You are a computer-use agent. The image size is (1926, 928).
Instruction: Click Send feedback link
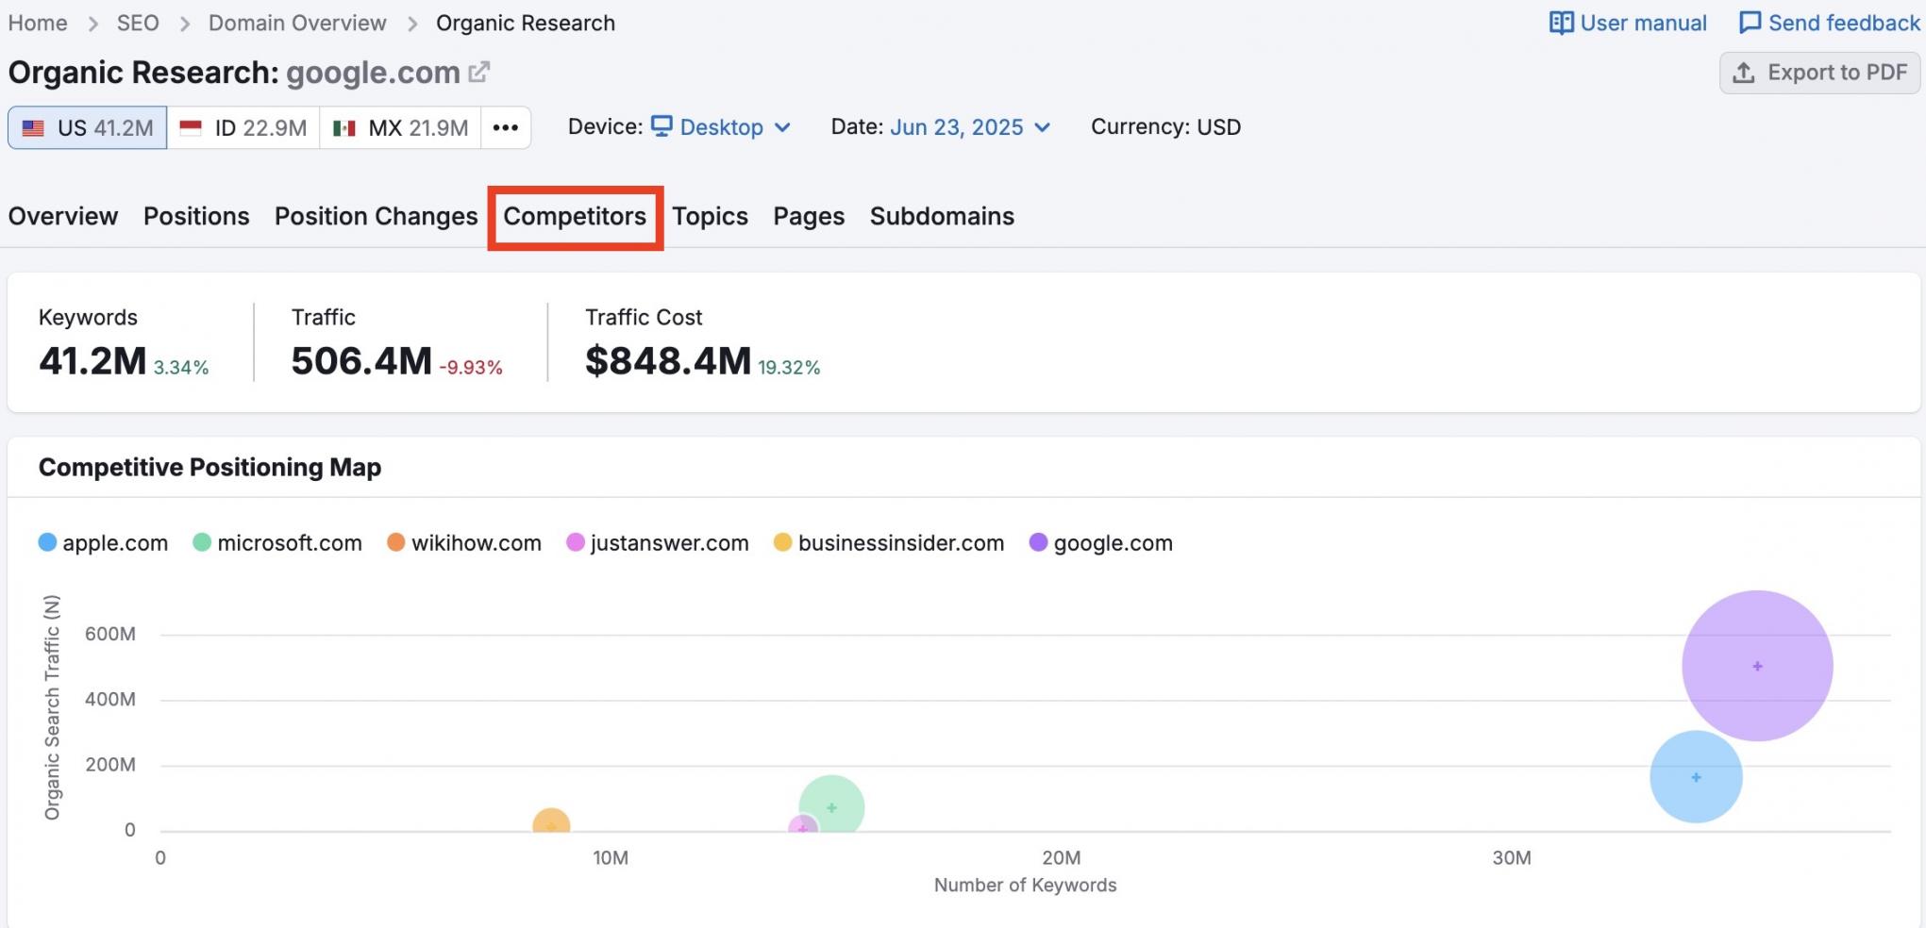(x=1830, y=23)
